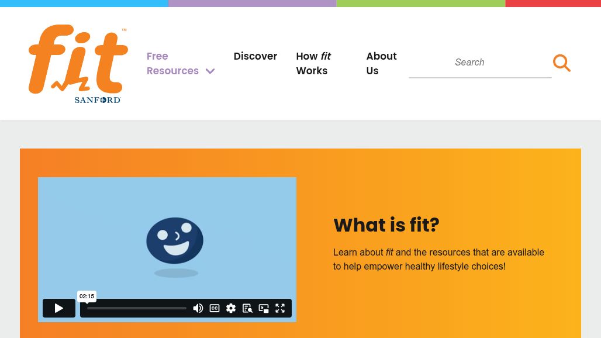Select About Us in the navigation

(381, 63)
